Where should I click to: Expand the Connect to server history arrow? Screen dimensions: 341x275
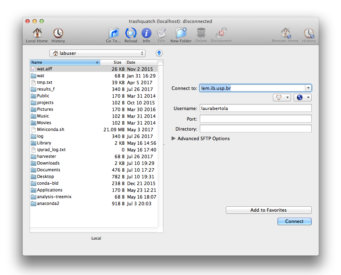pos(308,88)
